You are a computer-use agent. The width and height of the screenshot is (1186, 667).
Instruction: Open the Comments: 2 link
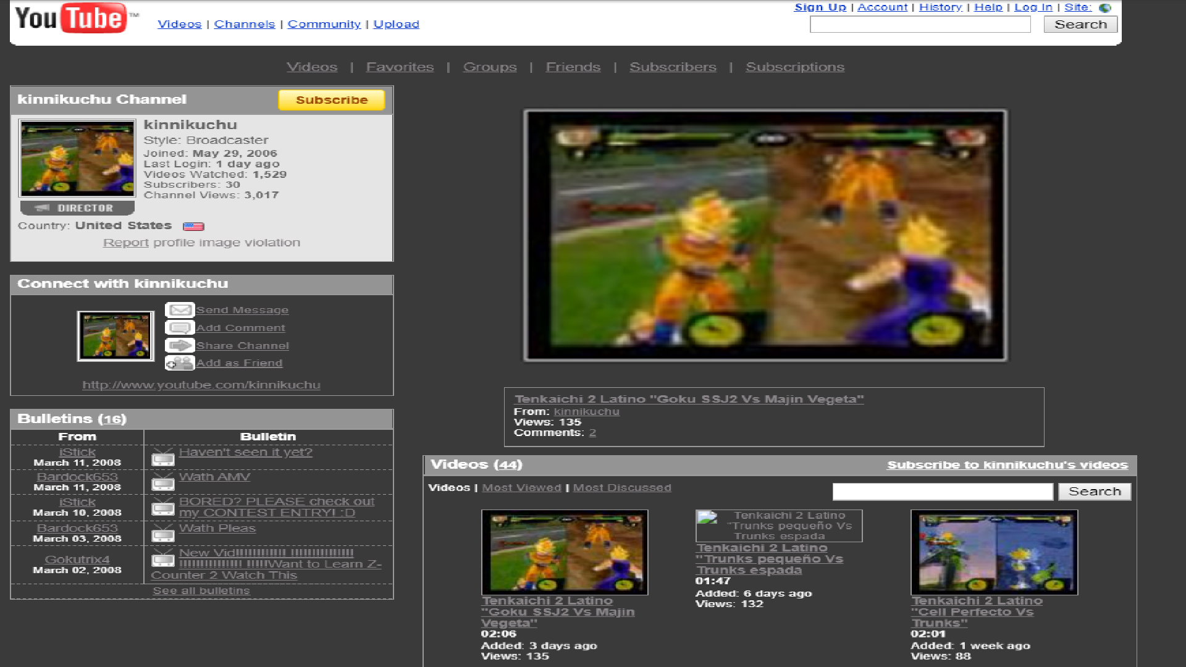pyautogui.click(x=592, y=432)
